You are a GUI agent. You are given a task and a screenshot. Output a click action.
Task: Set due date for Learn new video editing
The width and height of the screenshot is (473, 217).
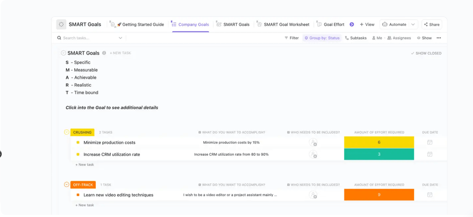430,195
